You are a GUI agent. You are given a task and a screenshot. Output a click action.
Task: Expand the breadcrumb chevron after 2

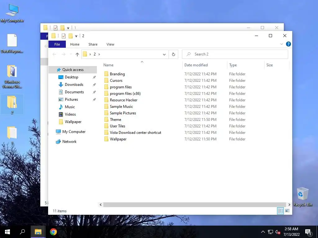[x=99, y=54]
